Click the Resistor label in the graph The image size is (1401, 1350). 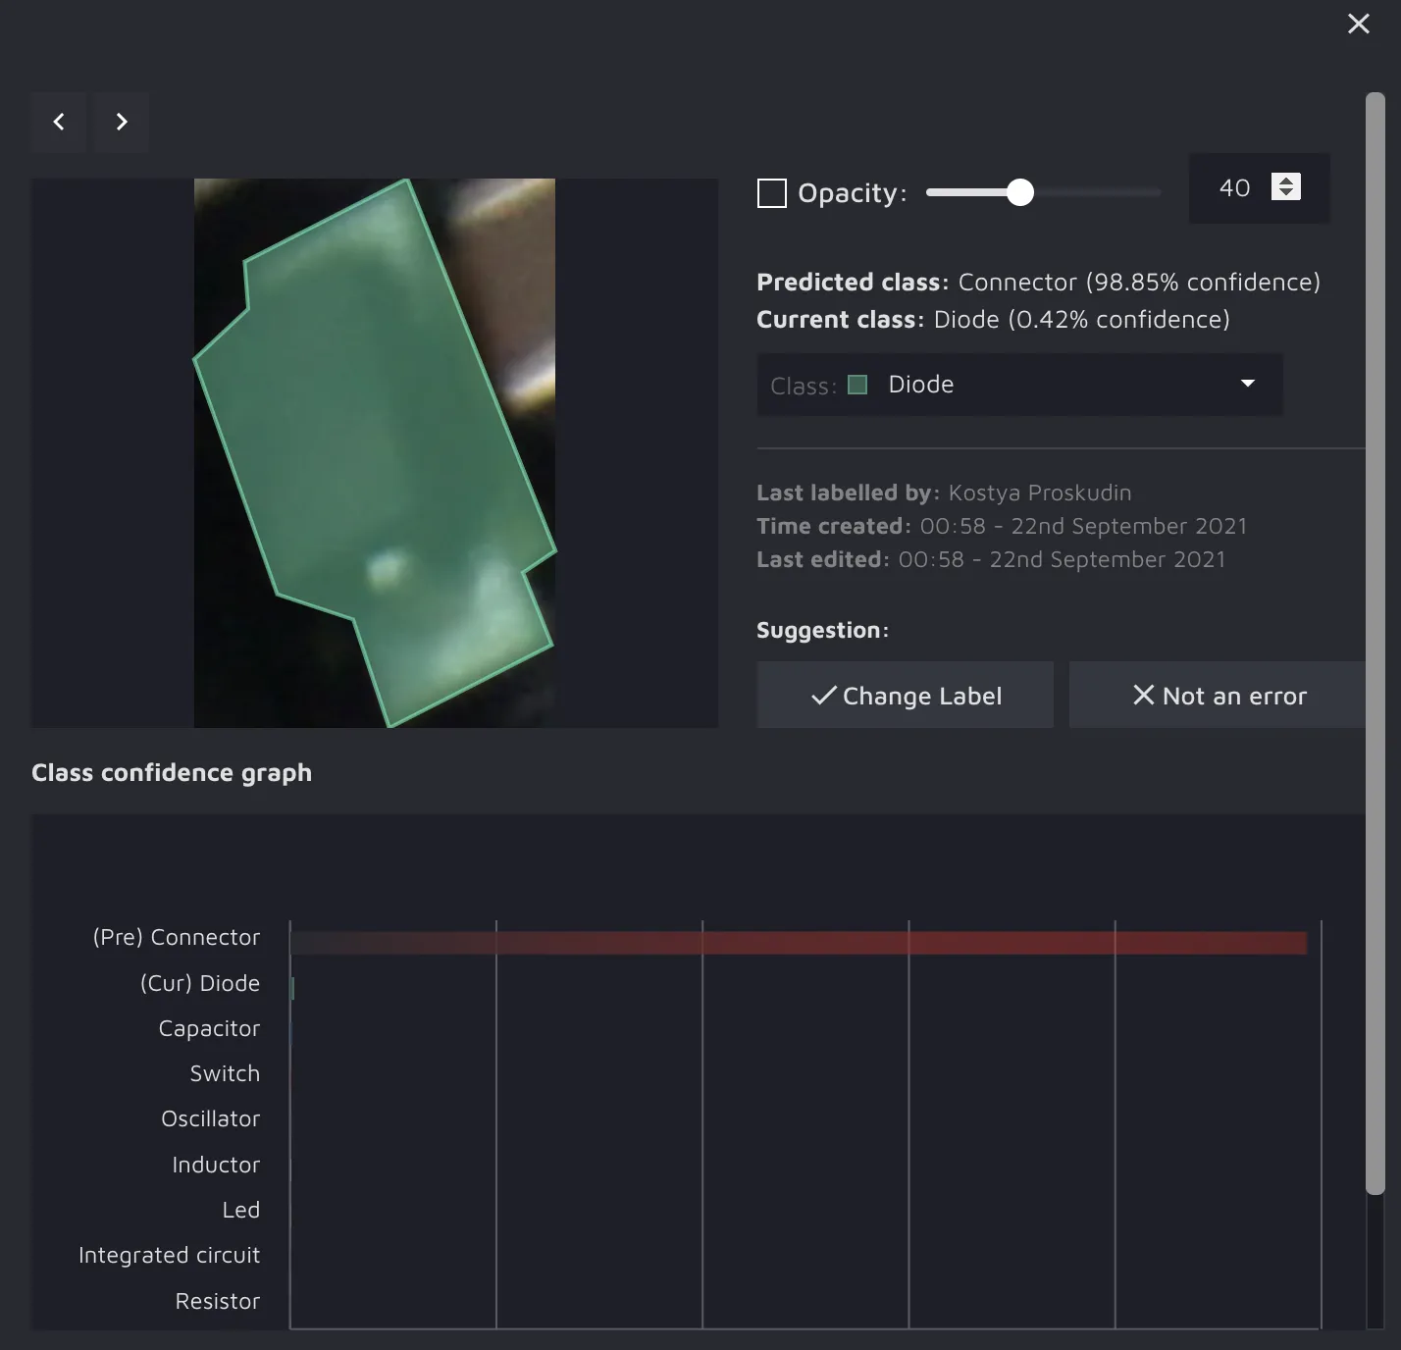pyautogui.click(x=217, y=1301)
